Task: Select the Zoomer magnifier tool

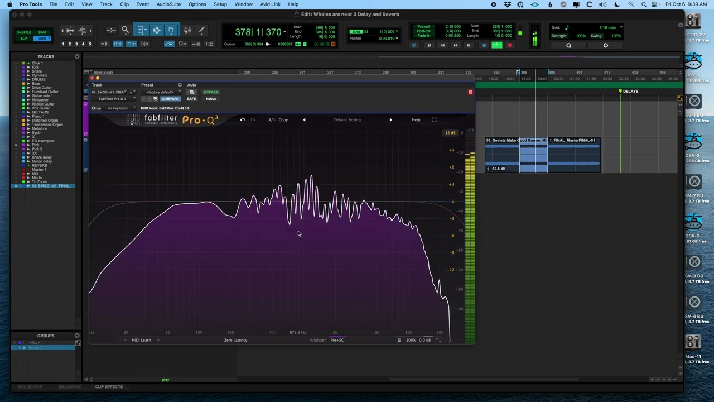Action: coord(126,31)
